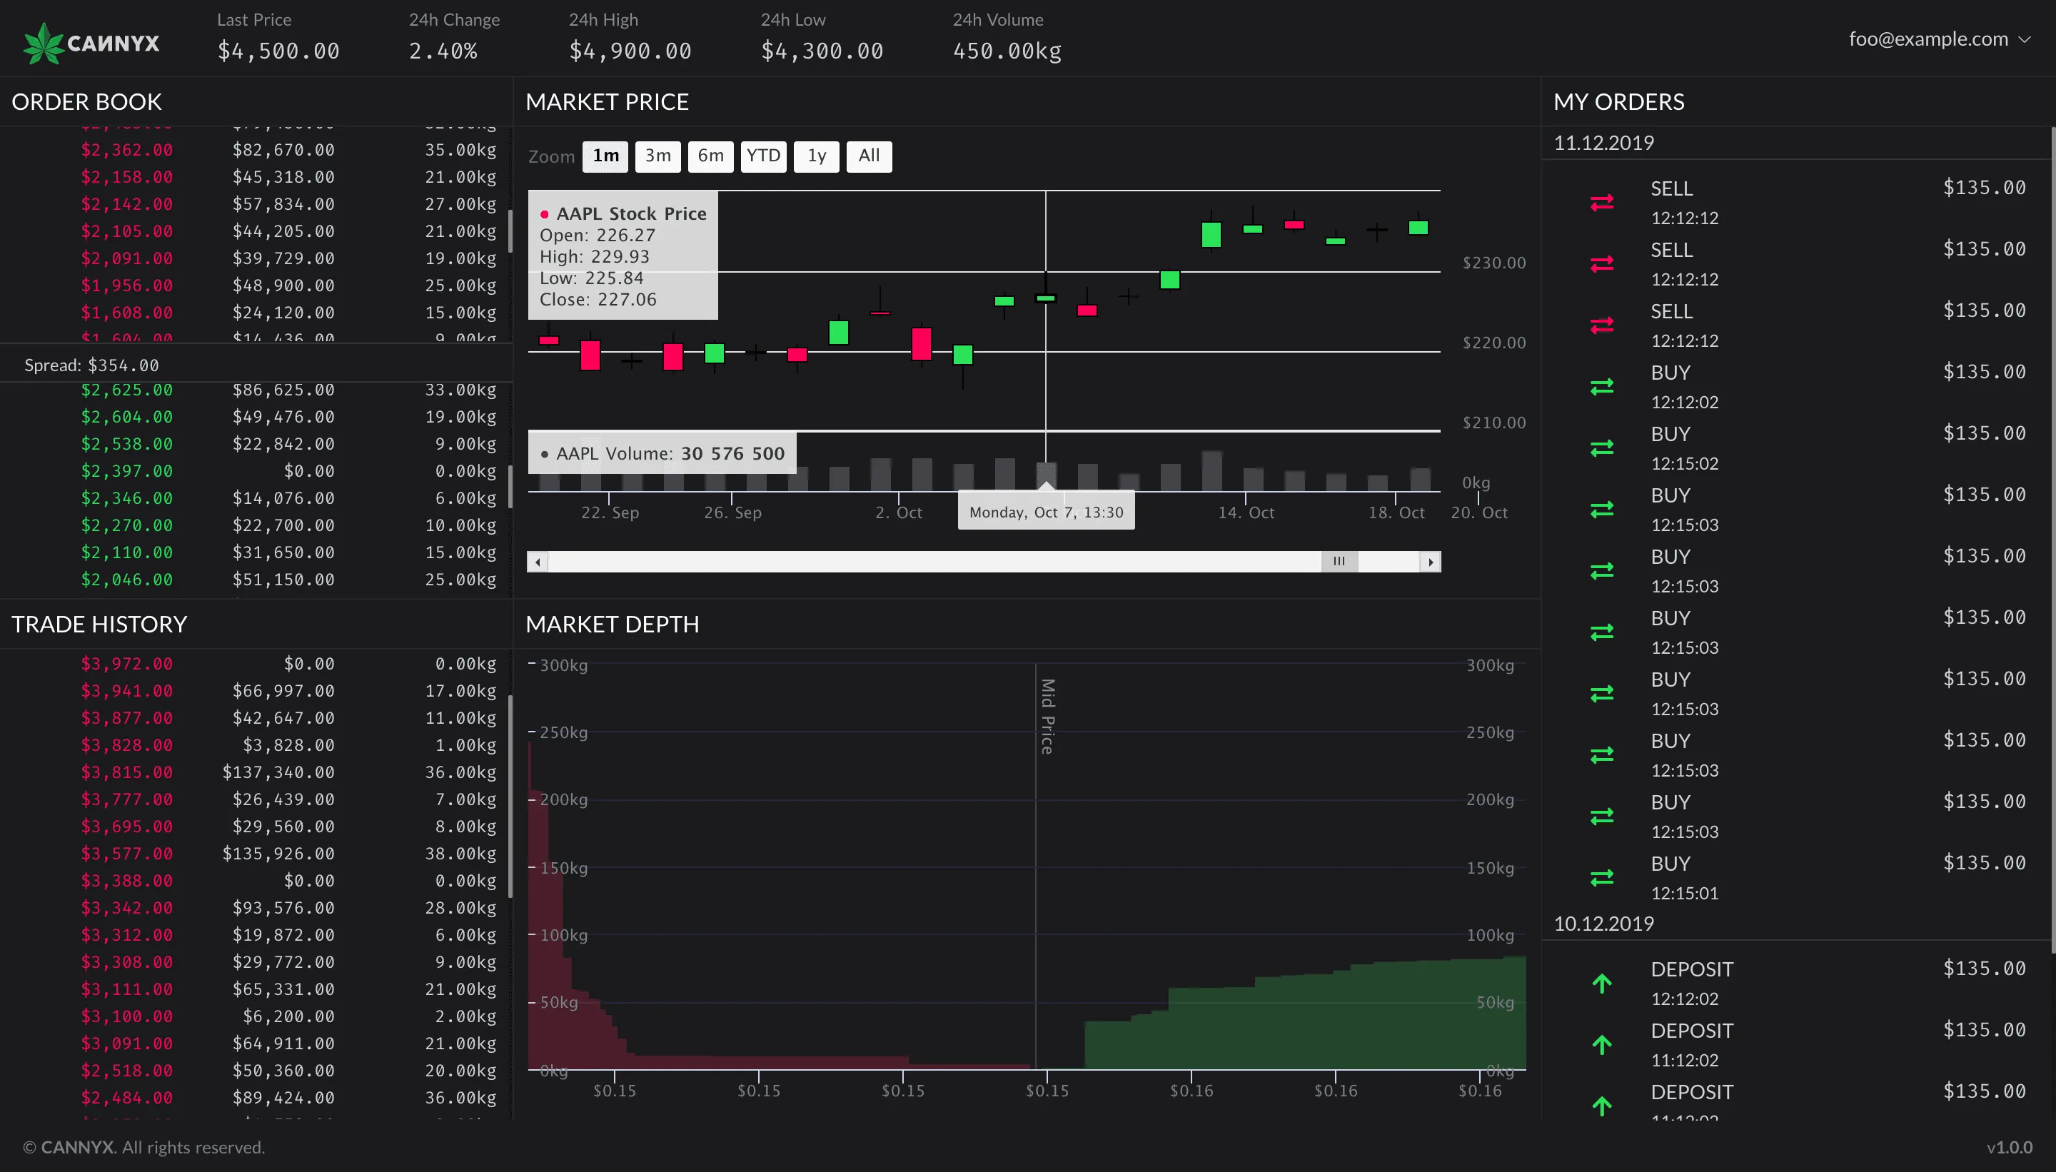The height and width of the screenshot is (1172, 2056).
Task: Switch chart zoom to 1y
Action: [816, 156]
